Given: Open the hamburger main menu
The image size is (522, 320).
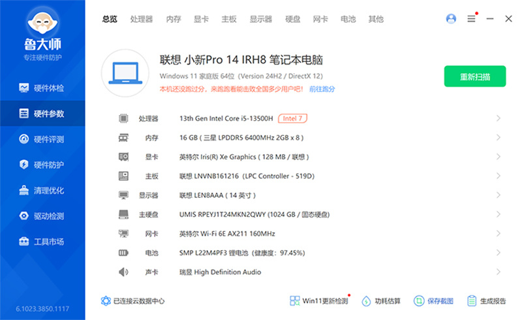Looking at the screenshot, I should (x=471, y=19).
